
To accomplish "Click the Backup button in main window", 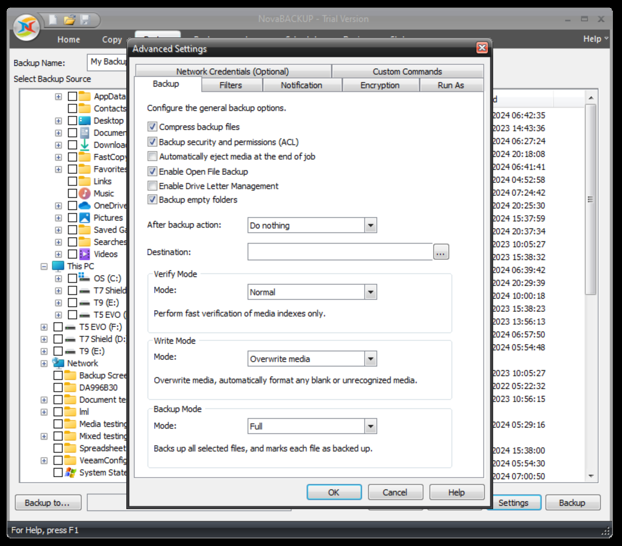I will pyautogui.click(x=572, y=503).
